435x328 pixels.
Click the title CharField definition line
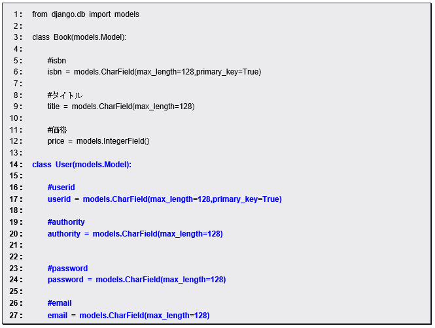(x=121, y=107)
